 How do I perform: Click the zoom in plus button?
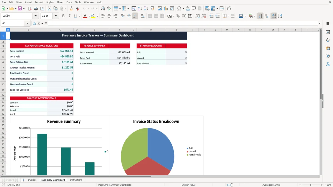tap(322, 185)
